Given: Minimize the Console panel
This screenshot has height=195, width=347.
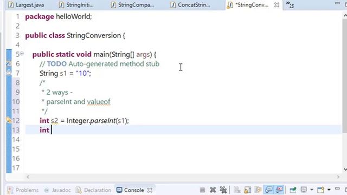Looking at the screenshot, I should point(337,188).
